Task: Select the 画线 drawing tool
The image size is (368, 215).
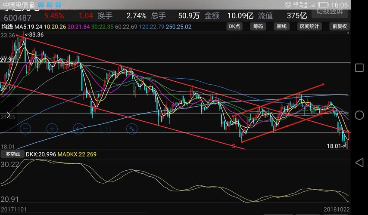Action: [x=281, y=27]
